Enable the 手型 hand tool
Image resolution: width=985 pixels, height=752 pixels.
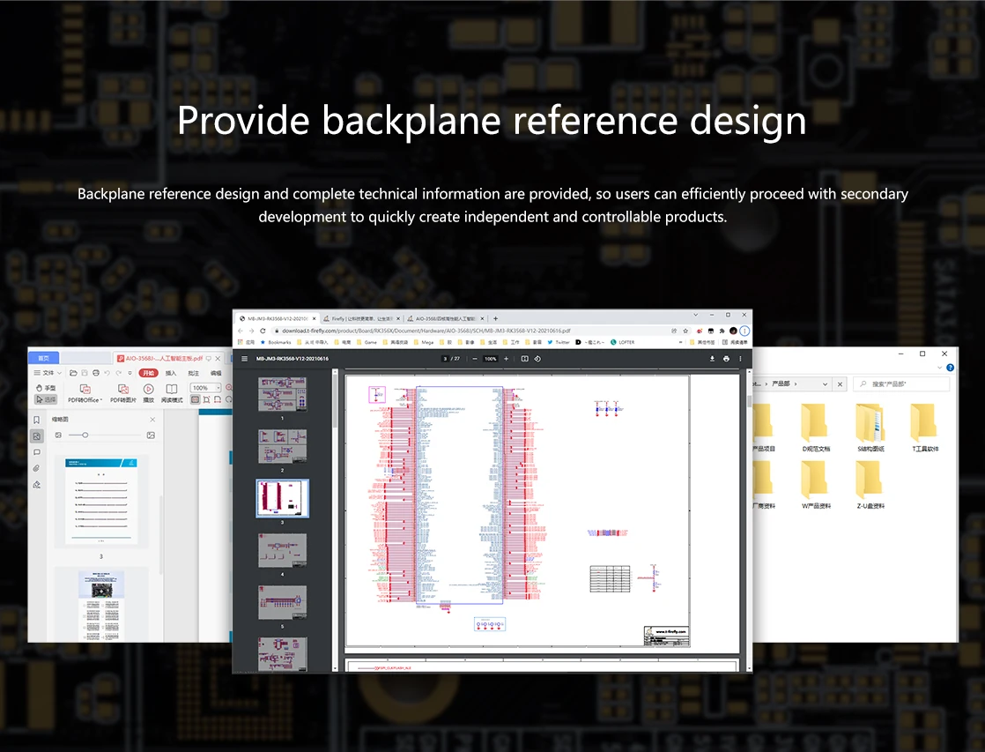tap(46, 388)
